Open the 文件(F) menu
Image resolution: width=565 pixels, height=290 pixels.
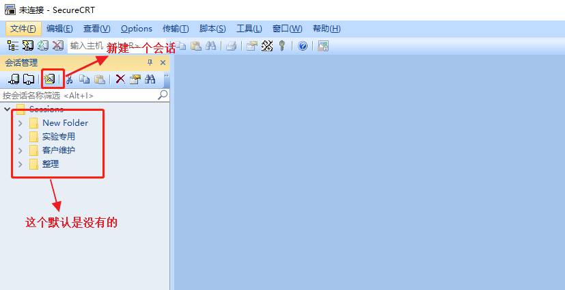(x=23, y=28)
